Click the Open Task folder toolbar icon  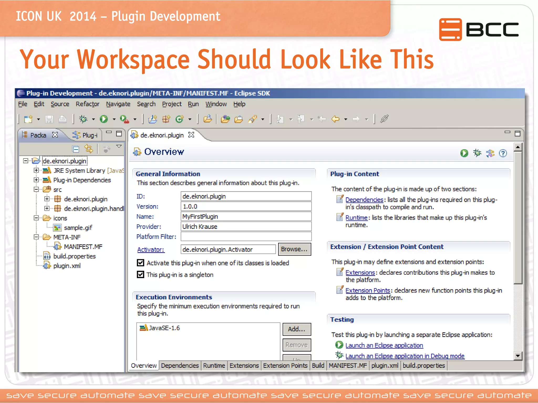(239, 119)
